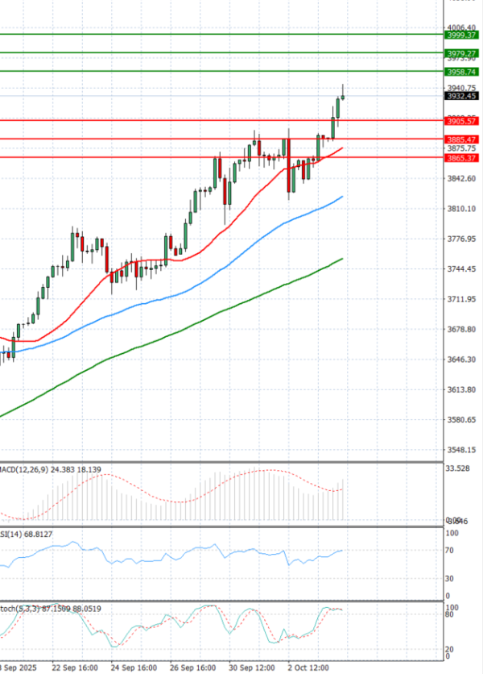This screenshot has height=674, width=483.
Task: Select the current price label 3932.45
Action: (x=462, y=96)
